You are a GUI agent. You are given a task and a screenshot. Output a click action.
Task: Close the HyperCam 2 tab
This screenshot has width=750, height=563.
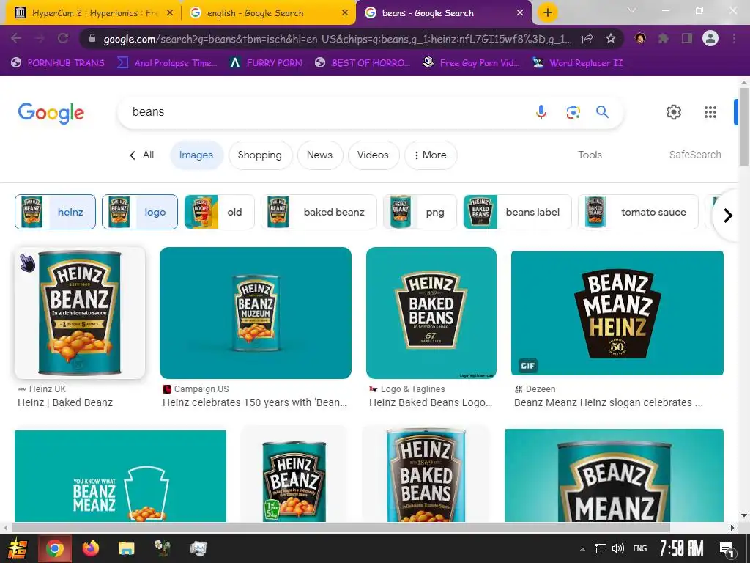170,13
